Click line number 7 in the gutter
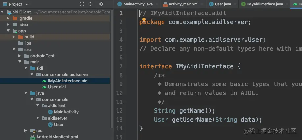This screenshot has width=302, height=140. point(121,66)
